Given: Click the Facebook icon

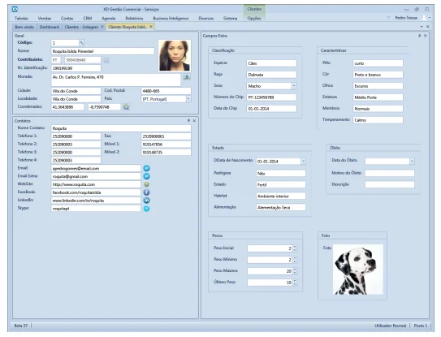Looking at the screenshot, I should [x=146, y=192].
